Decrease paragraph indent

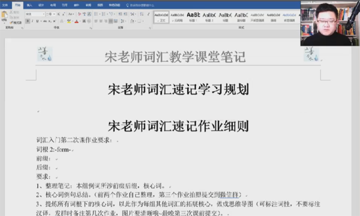point(120,14)
